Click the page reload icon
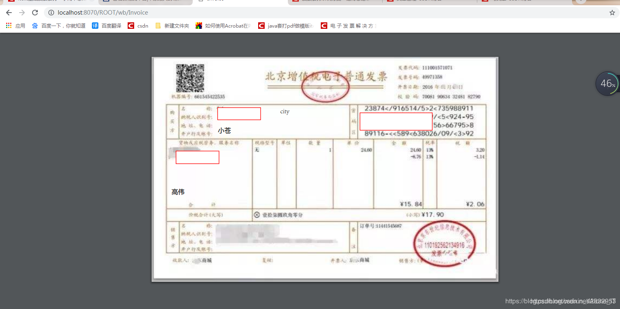620x309 pixels. tap(35, 13)
